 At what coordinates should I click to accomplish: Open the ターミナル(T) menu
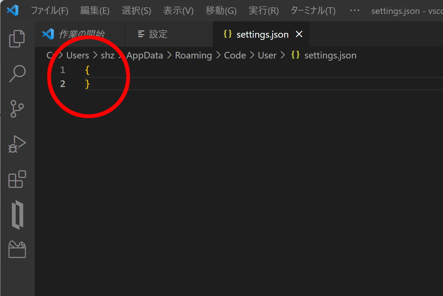coord(313,11)
